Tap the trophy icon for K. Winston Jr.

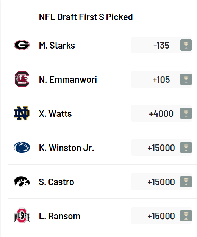186,148
